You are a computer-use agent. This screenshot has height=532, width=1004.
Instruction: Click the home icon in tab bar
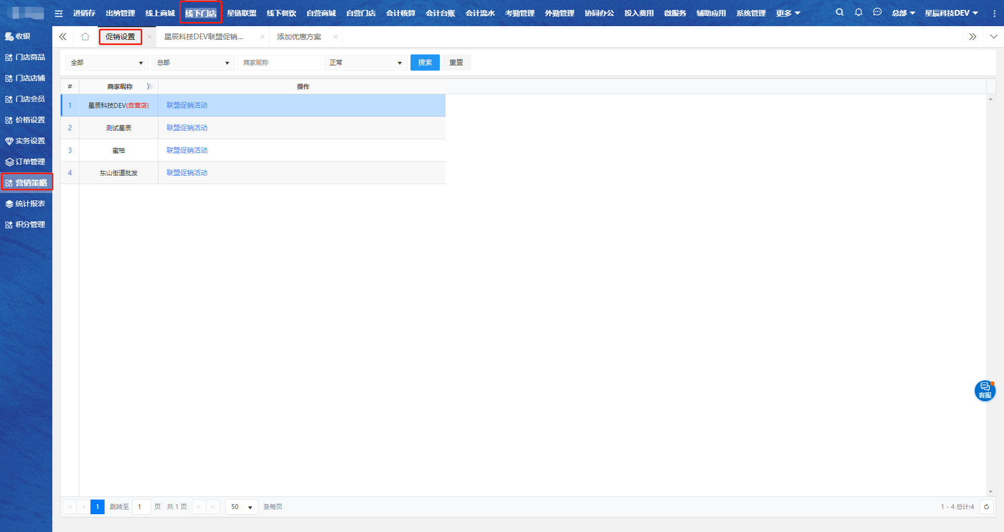click(x=85, y=37)
